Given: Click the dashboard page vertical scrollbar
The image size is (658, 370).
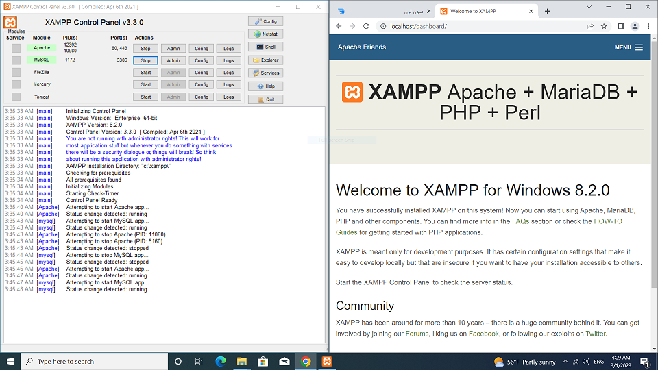Looking at the screenshot, I should pyautogui.click(x=654, y=164).
